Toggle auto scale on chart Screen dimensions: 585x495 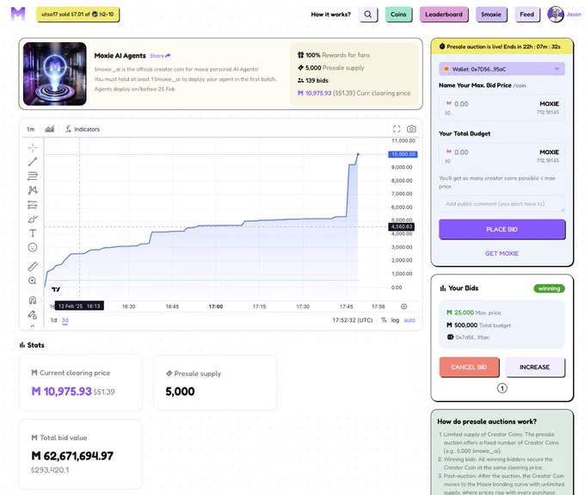coord(409,320)
